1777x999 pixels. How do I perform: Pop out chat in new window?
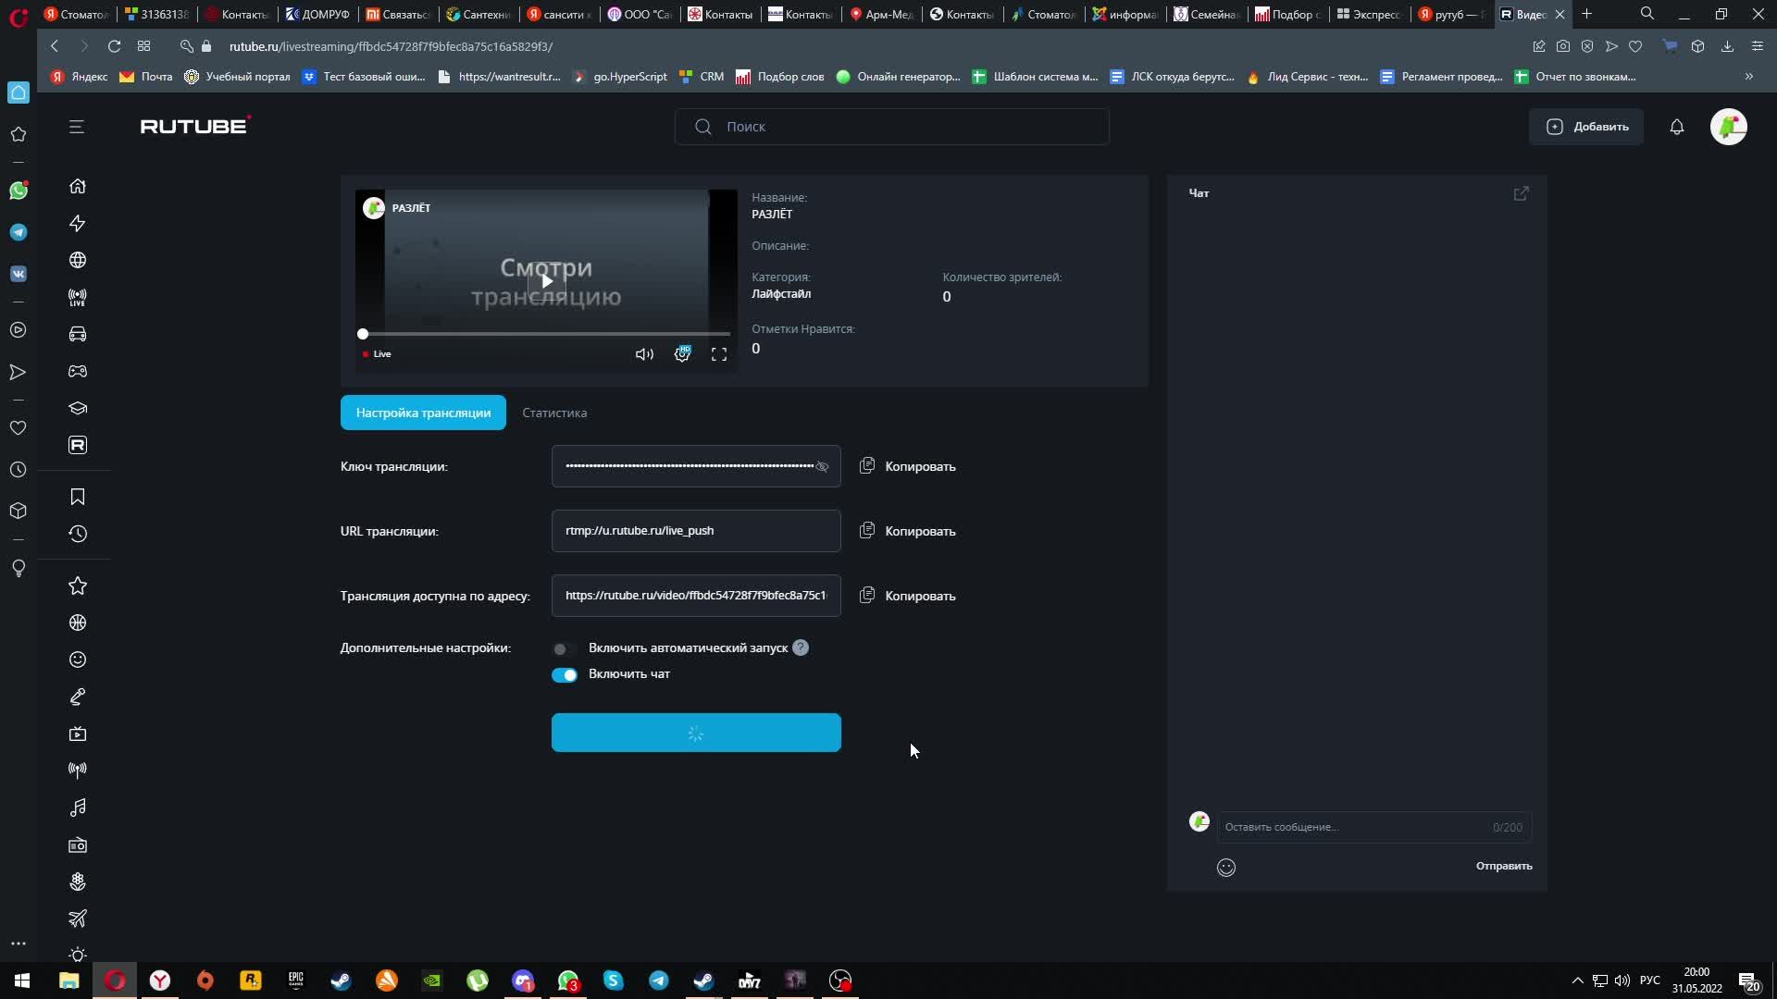point(1521,193)
